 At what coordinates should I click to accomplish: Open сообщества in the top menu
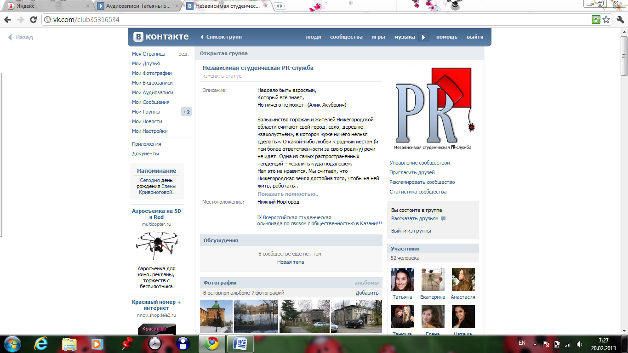346,37
